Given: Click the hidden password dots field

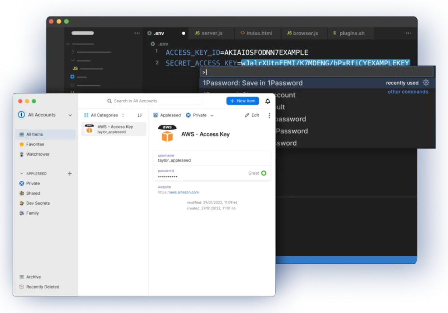Looking at the screenshot, I should 168,177.
